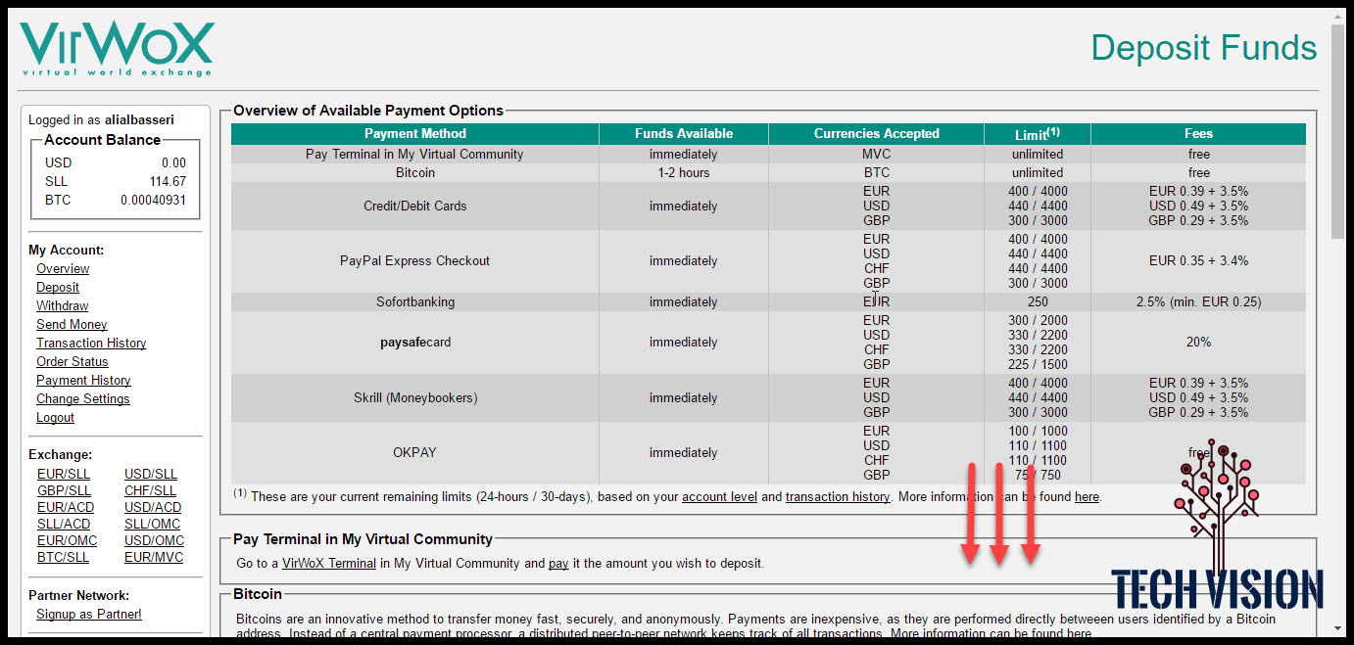The width and height of the screenshot is (1354, 645).
Task: Select 'Credit/Debit Cards' payment method cell
Action: point(415,207)
